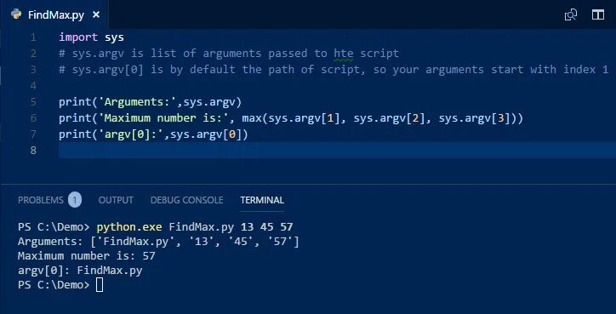Screen dimensions: 616x314
Task: Select the TERMINAL panel tab
Action: tap(262, 200)
